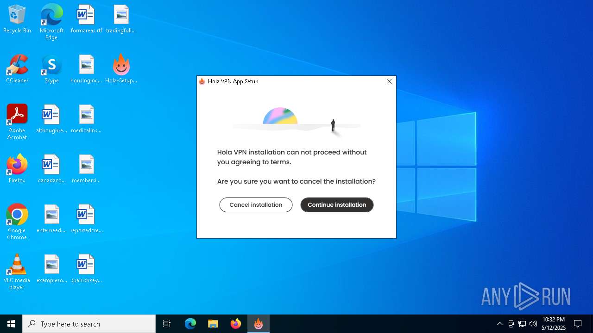Close the Hola VPN App Setup dialog
Image resolution: width=593 pixels, height=333 pixels.
(x=389, y=81)
